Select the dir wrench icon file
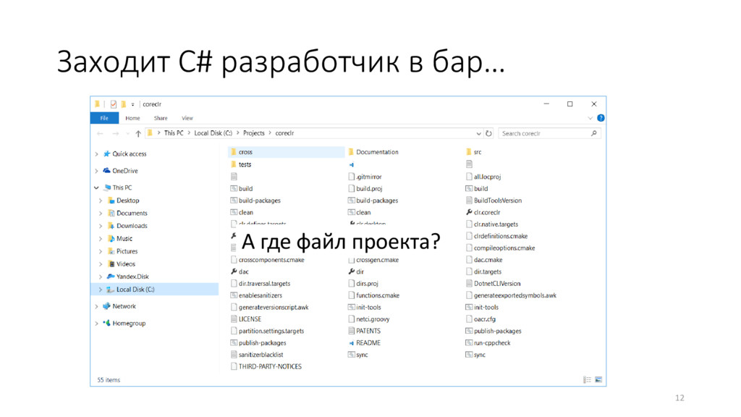The height and width of the screenshot is (417, 741). coord(351,271)
